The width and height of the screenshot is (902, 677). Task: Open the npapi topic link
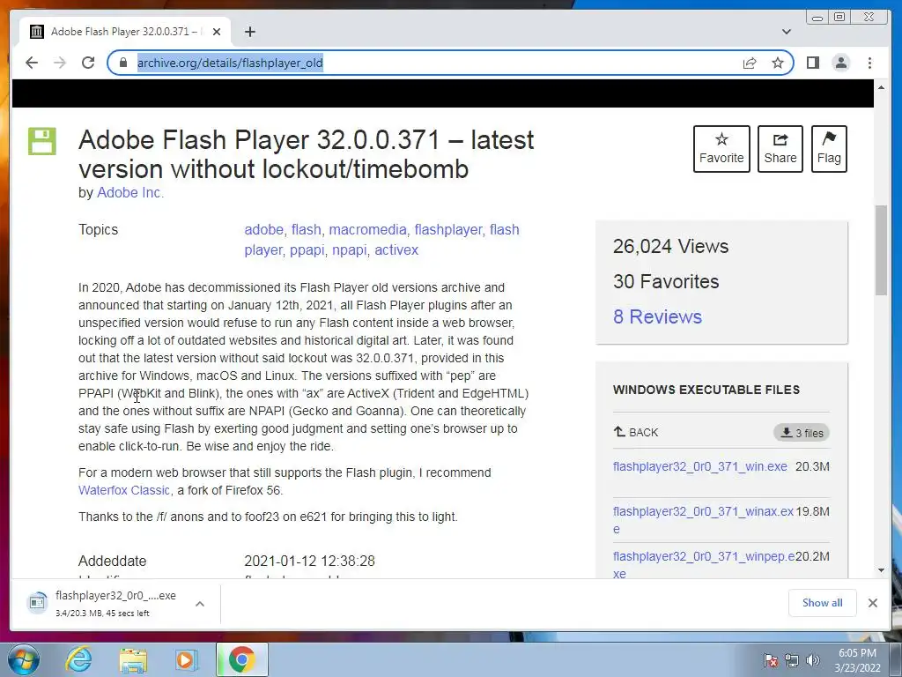[349, 250]
